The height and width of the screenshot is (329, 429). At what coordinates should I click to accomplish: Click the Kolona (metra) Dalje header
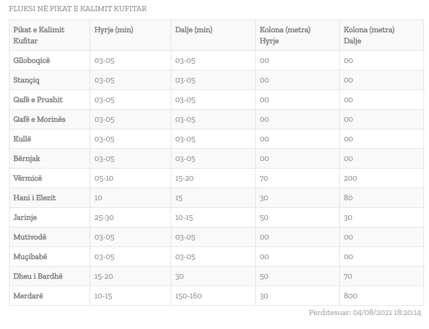369,35
